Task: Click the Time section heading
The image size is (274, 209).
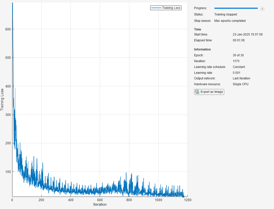Action: click(197, 29)
